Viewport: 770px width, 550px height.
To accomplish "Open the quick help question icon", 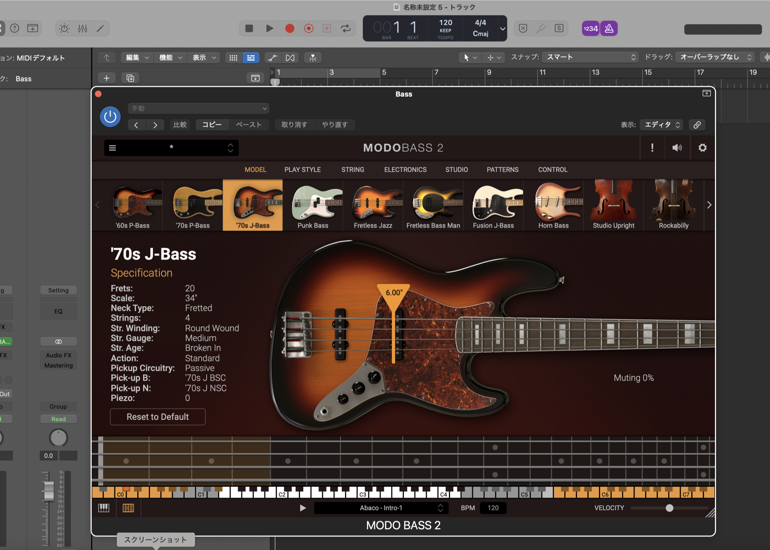I will click(x=15, y=28).
